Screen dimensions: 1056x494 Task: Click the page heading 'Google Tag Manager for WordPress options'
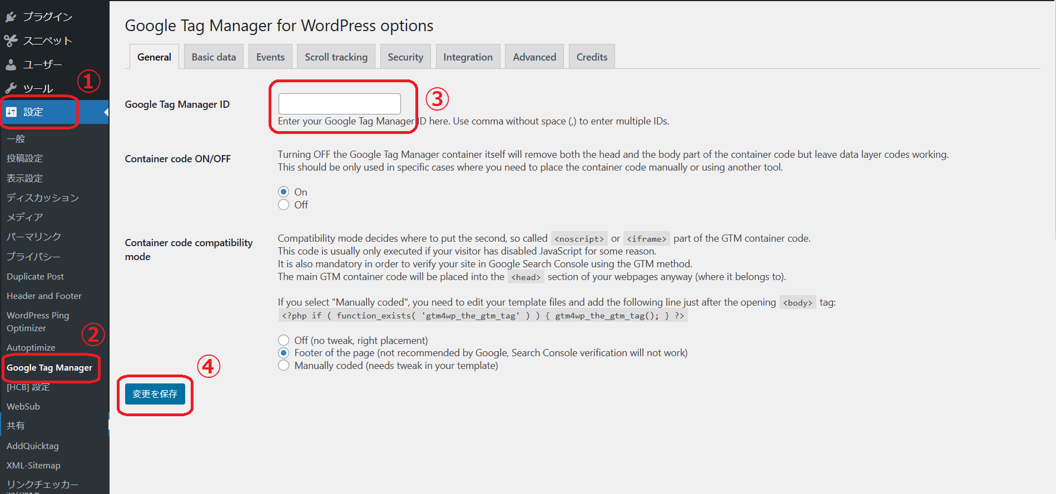pyautogui.click(x=279, y=26)
